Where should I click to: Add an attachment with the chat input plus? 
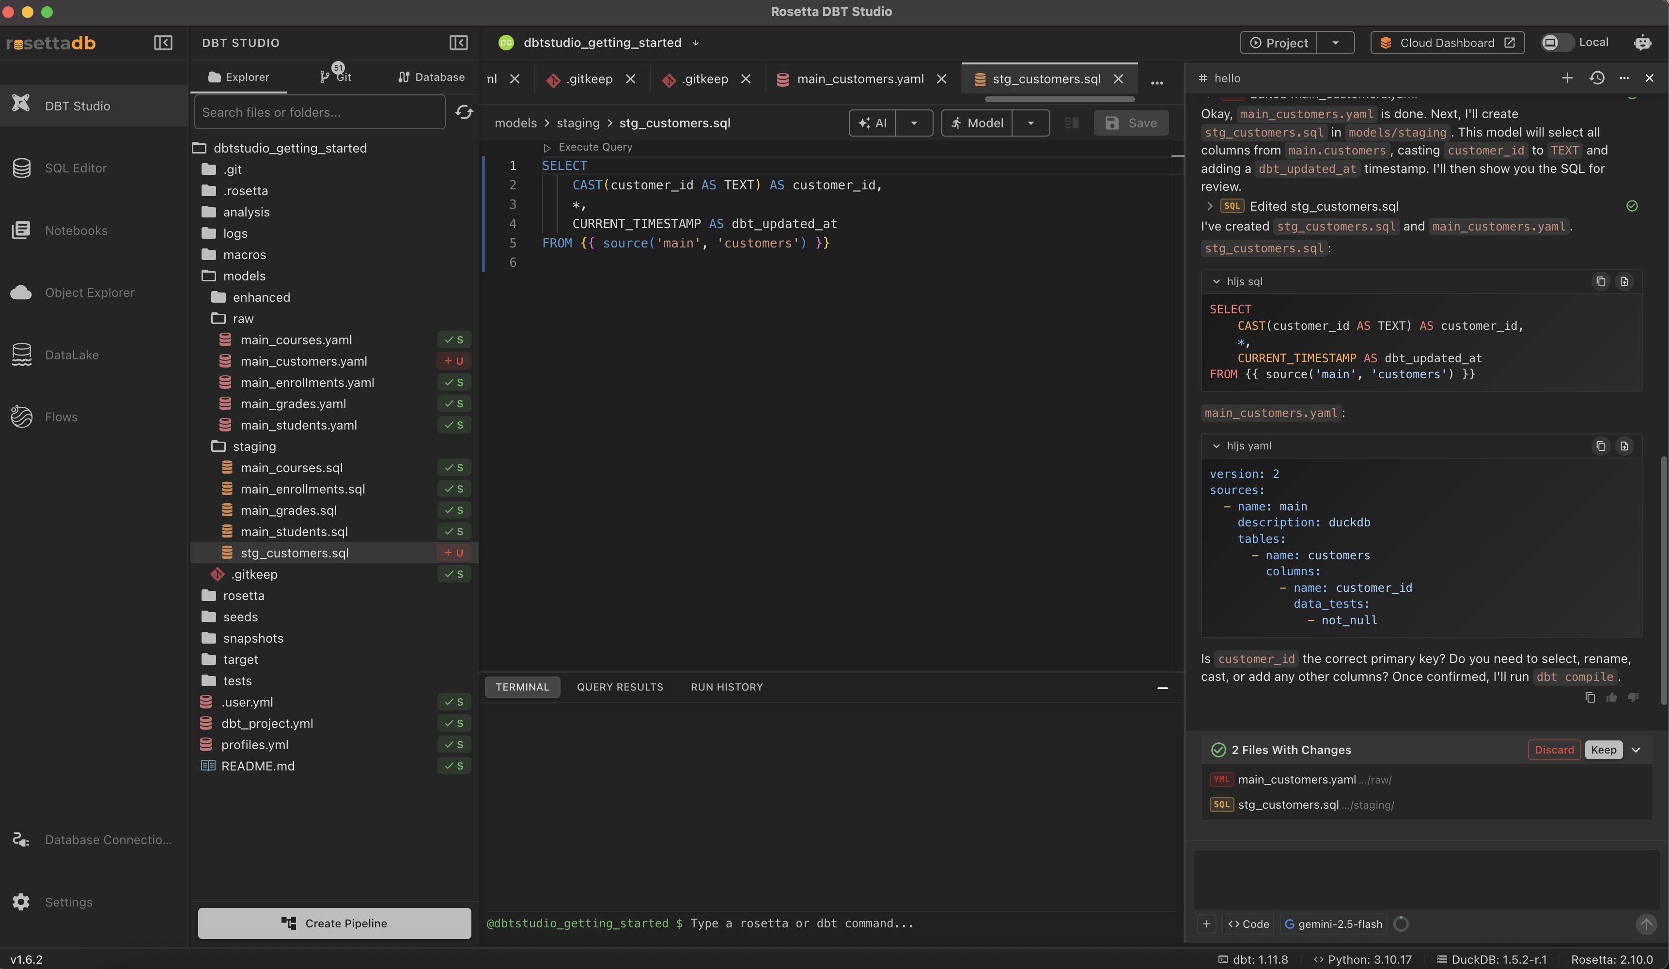click(x=1207, y=924)
